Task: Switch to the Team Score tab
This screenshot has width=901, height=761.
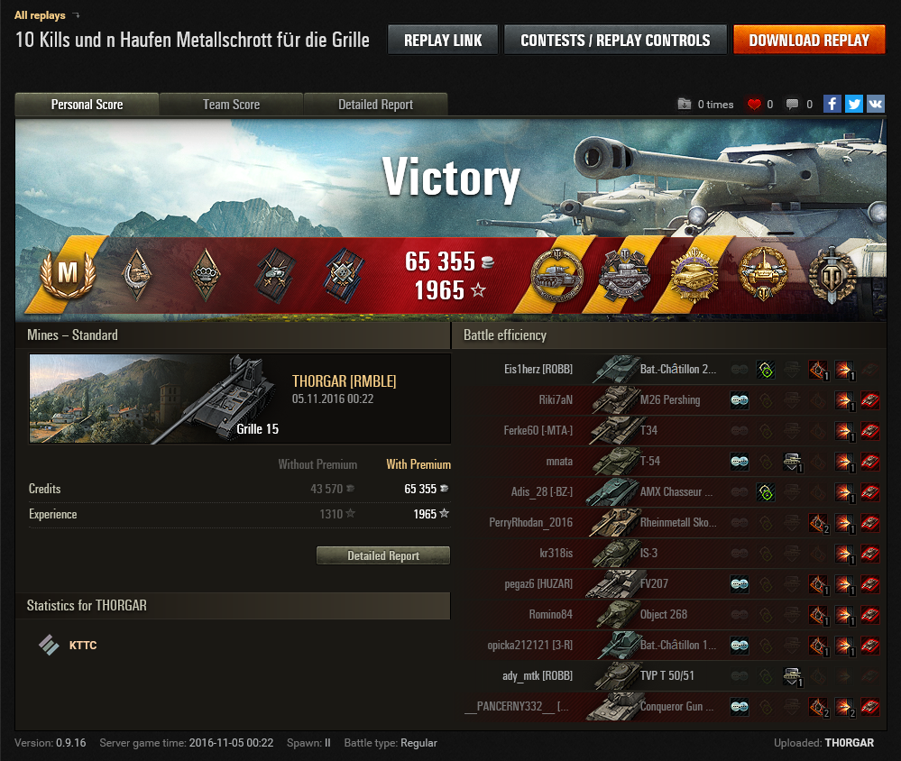Action: tap(231, 105)
